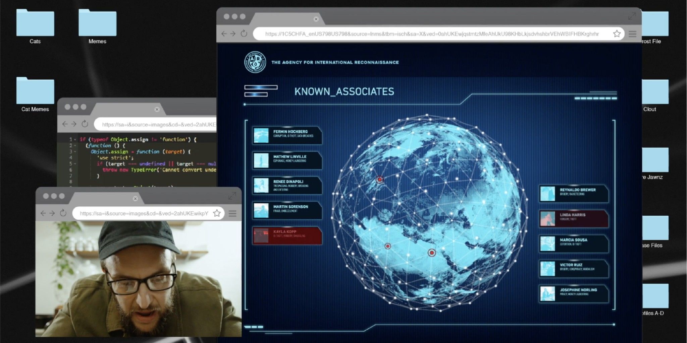Open the Cats folder on desktop
687x343 pixels.
point(35,23)
